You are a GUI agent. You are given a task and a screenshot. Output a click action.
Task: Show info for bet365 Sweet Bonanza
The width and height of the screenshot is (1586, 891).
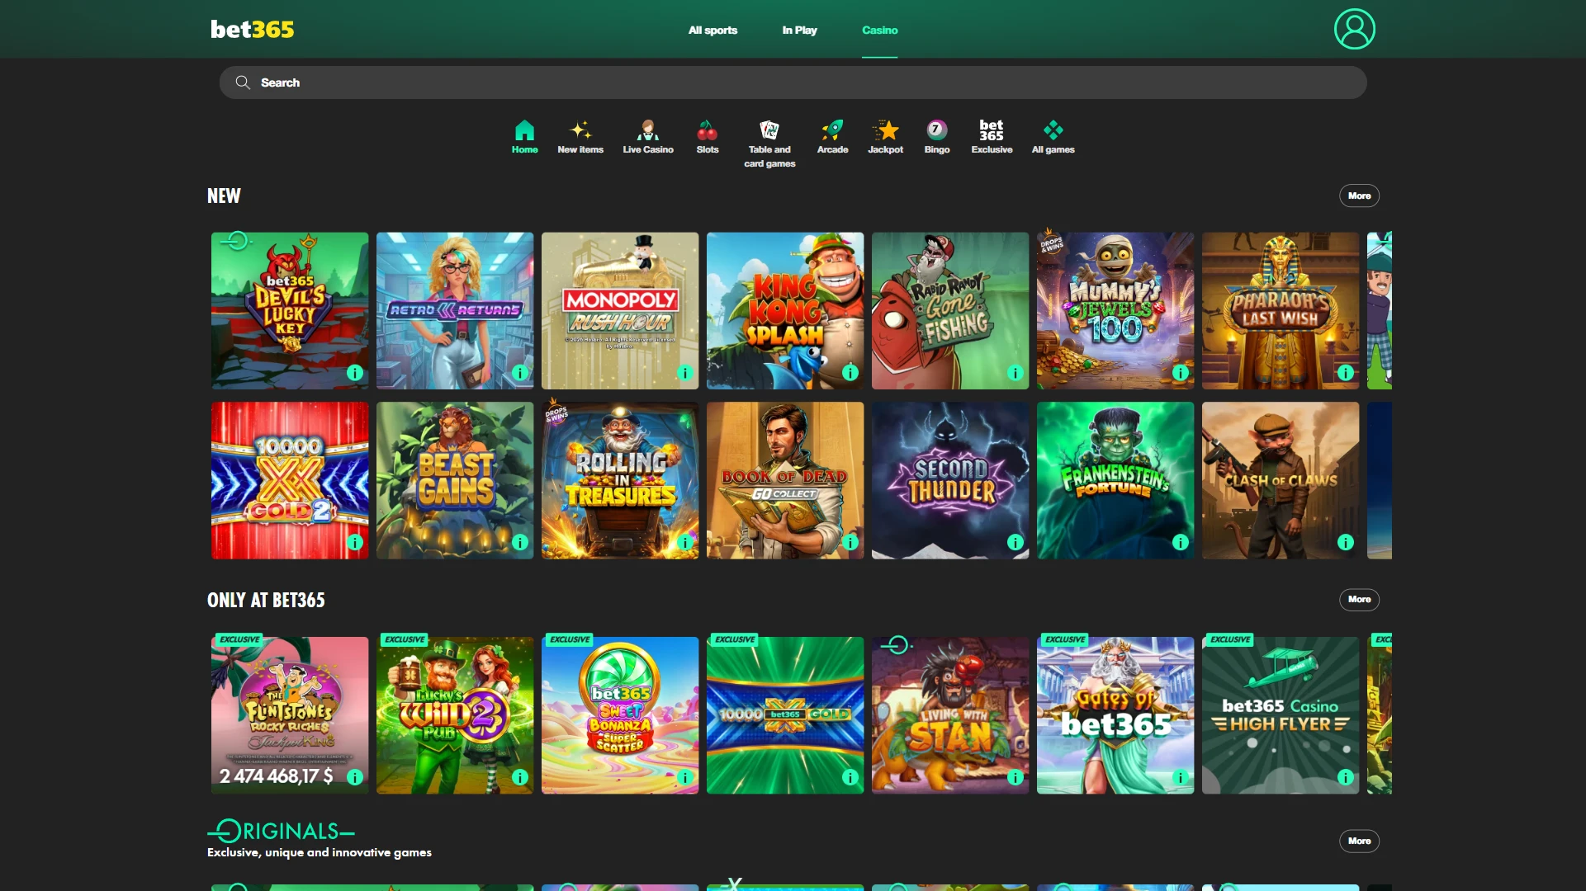point(685,777)
